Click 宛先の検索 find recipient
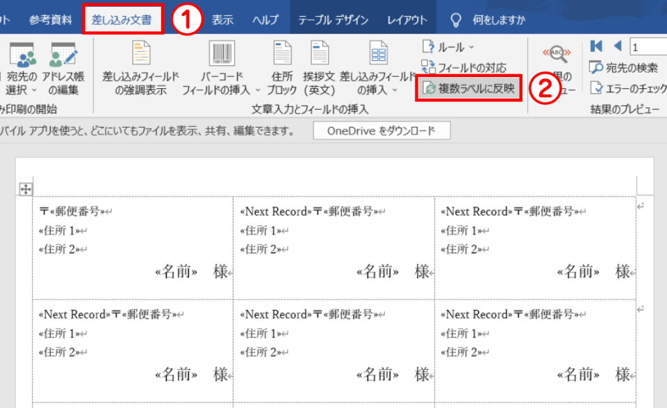 point(624,67)
